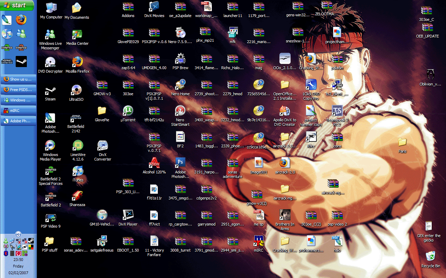Launch Steam from Quick Launch

[21, 61]
